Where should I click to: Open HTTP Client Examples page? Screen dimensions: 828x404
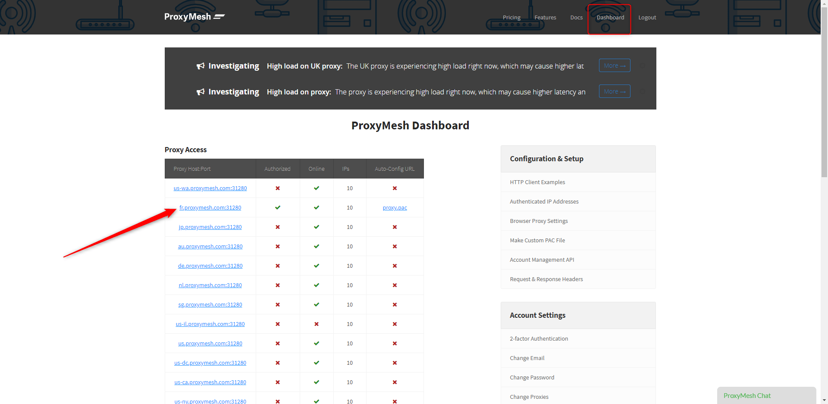[537, 182]
